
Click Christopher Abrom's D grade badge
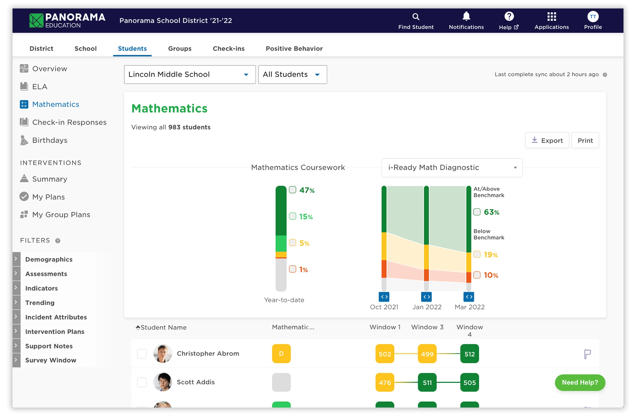(281, 354)
